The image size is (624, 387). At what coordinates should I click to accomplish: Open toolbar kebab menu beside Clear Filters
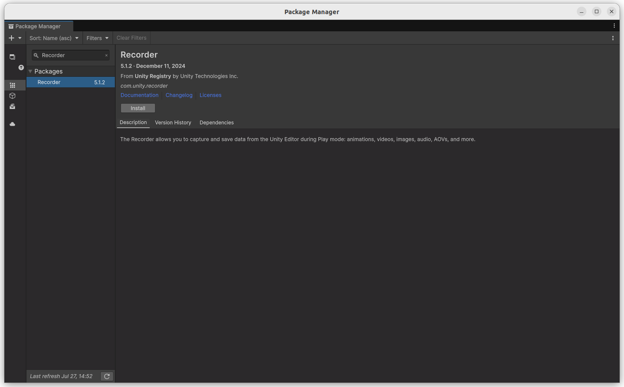pos(613,38)
